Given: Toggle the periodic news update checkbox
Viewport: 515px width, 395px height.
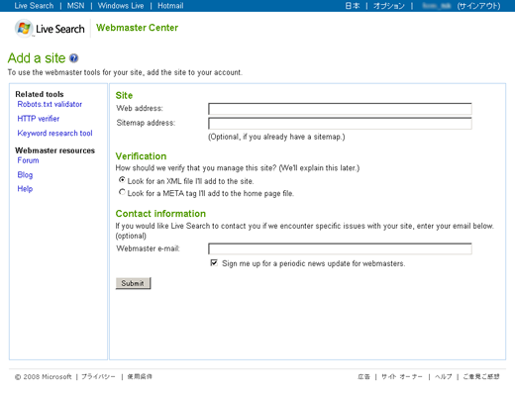Looking at the screenshot, I should 214,262.
